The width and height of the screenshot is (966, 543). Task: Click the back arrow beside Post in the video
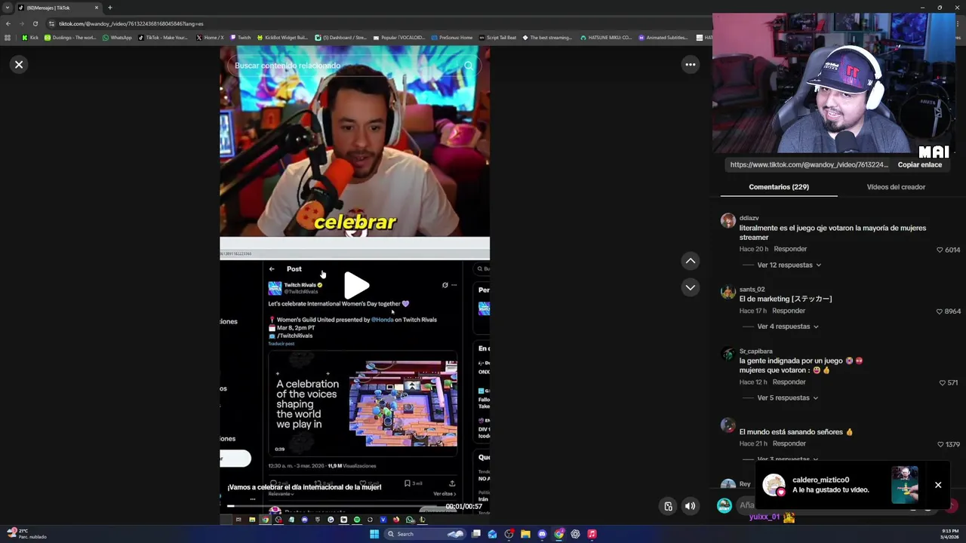[272, 269]
